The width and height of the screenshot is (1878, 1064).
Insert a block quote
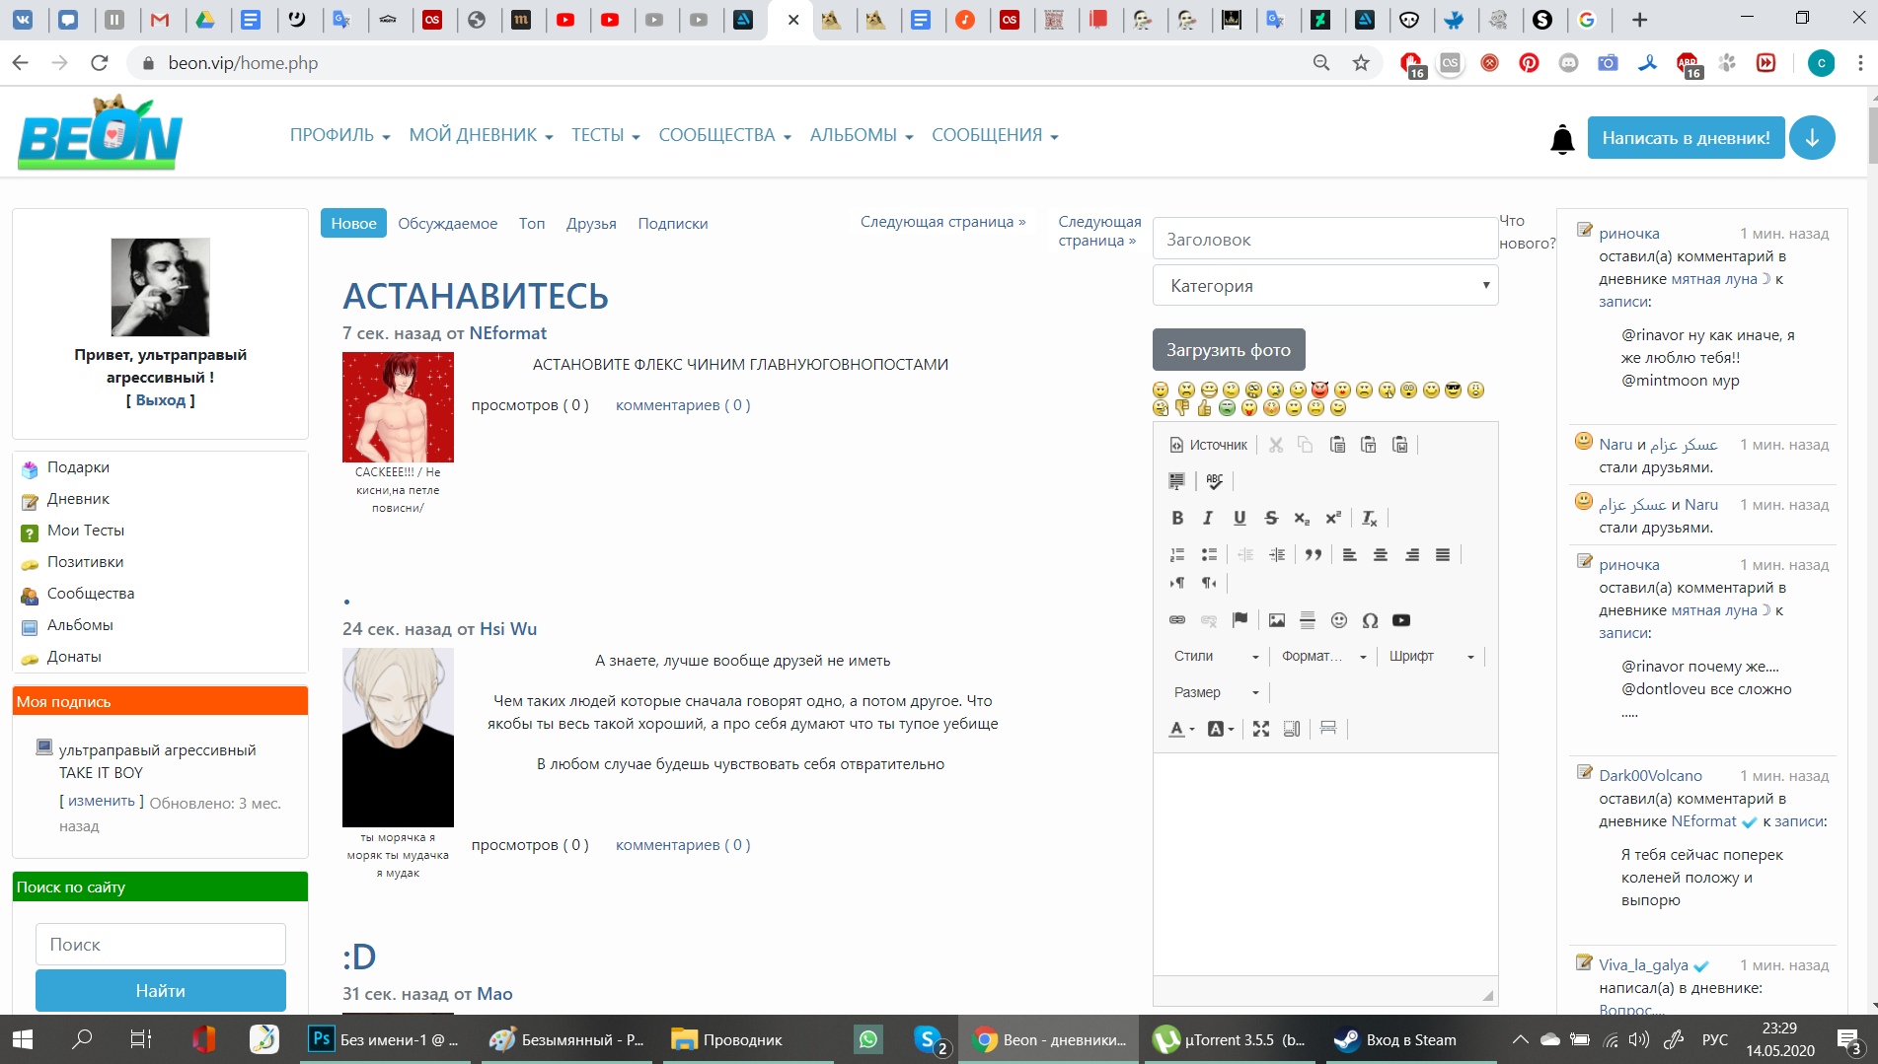pyautogui.click(x=1313, y=554)
